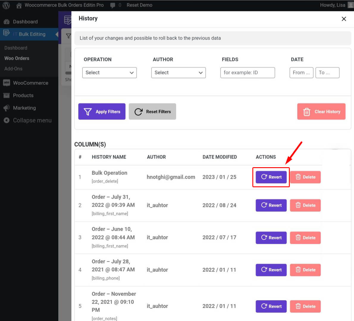
Task: Revert the July 31, 2022 order change
Action: pos(271,205)
